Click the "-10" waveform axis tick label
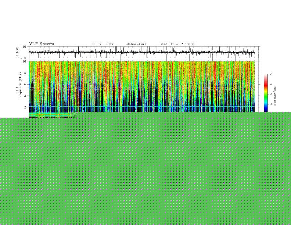This screenshot has width=291, height=225. 23,58
